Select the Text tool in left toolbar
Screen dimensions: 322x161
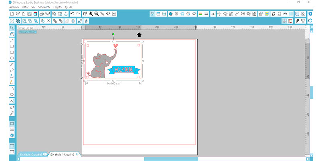coord(12,101)
